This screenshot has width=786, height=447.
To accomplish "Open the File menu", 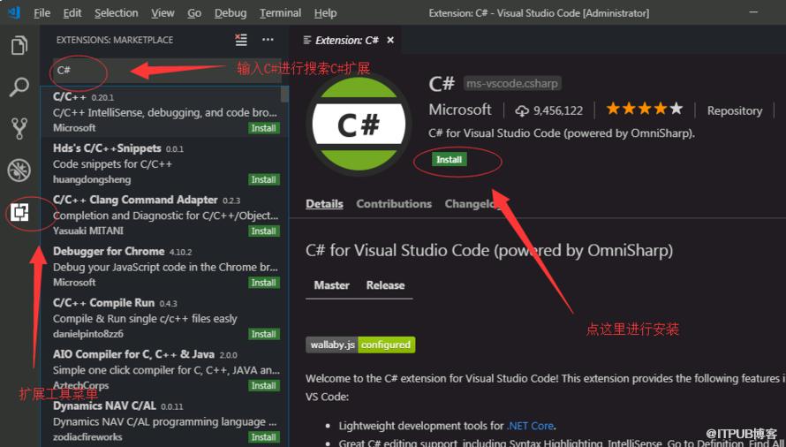I will (x=42, y=13).
